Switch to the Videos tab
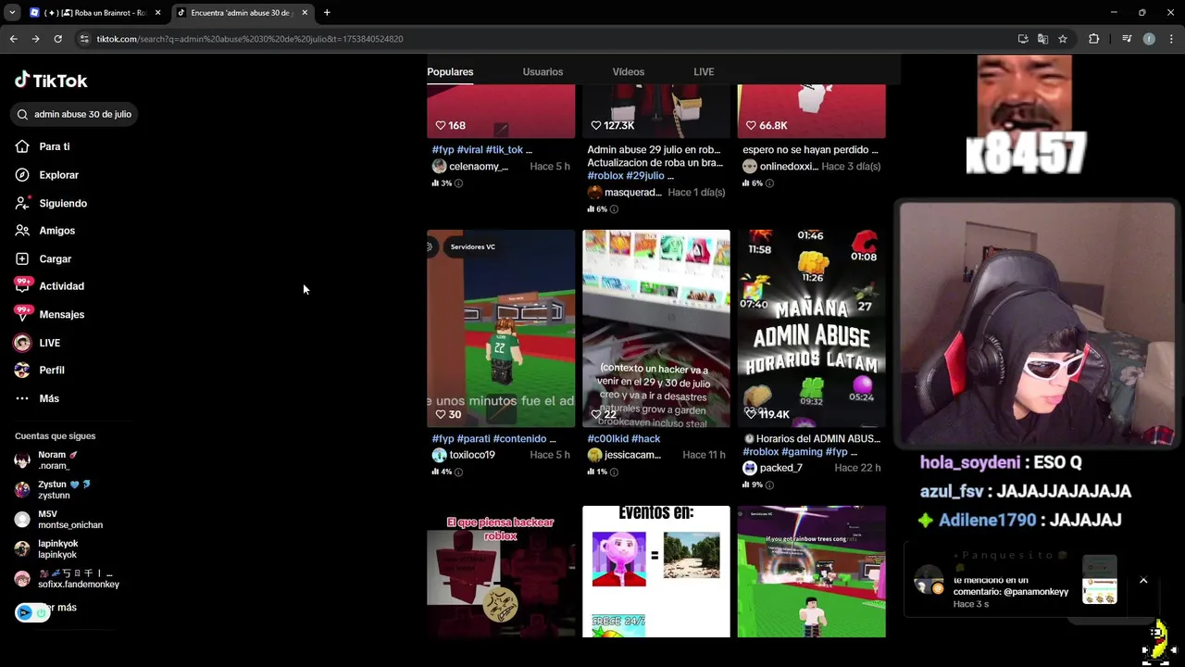The height and width of the screenshot is (667, 1185). click(x=628, y=72)
